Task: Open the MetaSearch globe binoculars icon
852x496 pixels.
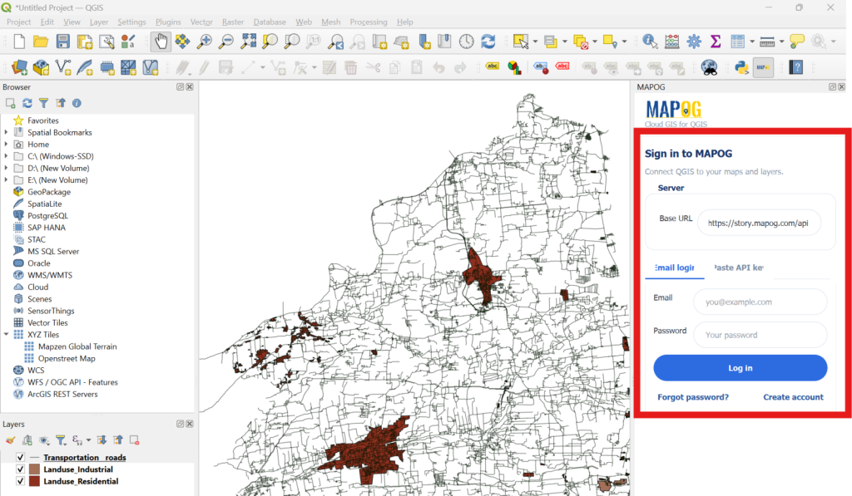Action: coord(709,67)
